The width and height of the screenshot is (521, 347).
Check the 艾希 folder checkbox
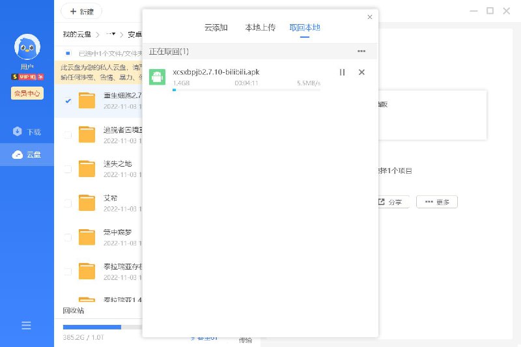(x=68, y=203)
